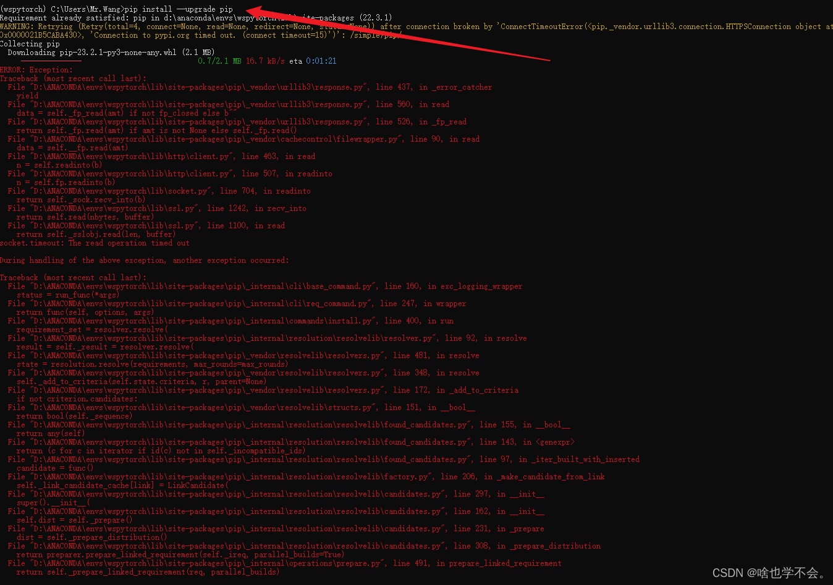Click 'return self._fp.read(amt) if amt is not None' line
The height and width of the screenshot is (585, 833).
(x=157, y=130)
